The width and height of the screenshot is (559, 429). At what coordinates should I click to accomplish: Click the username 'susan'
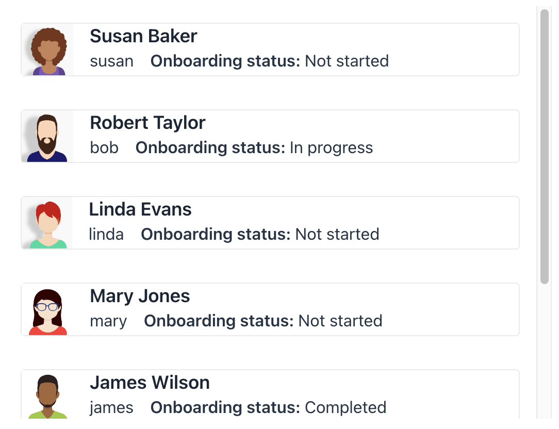111,61
